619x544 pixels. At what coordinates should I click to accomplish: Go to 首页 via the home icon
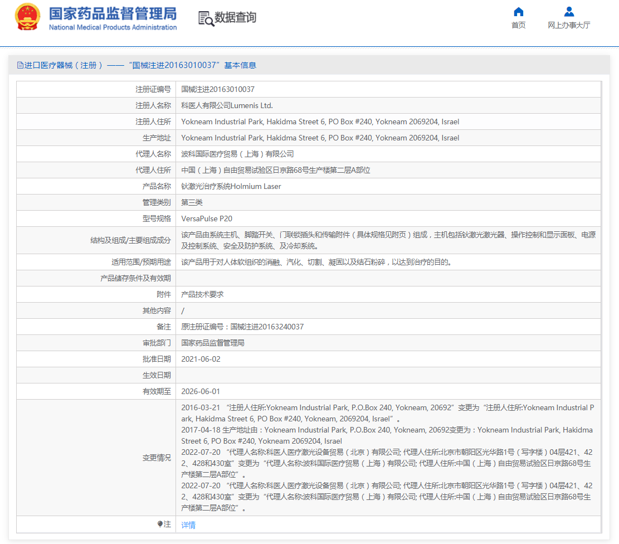[x=518, y=12]
